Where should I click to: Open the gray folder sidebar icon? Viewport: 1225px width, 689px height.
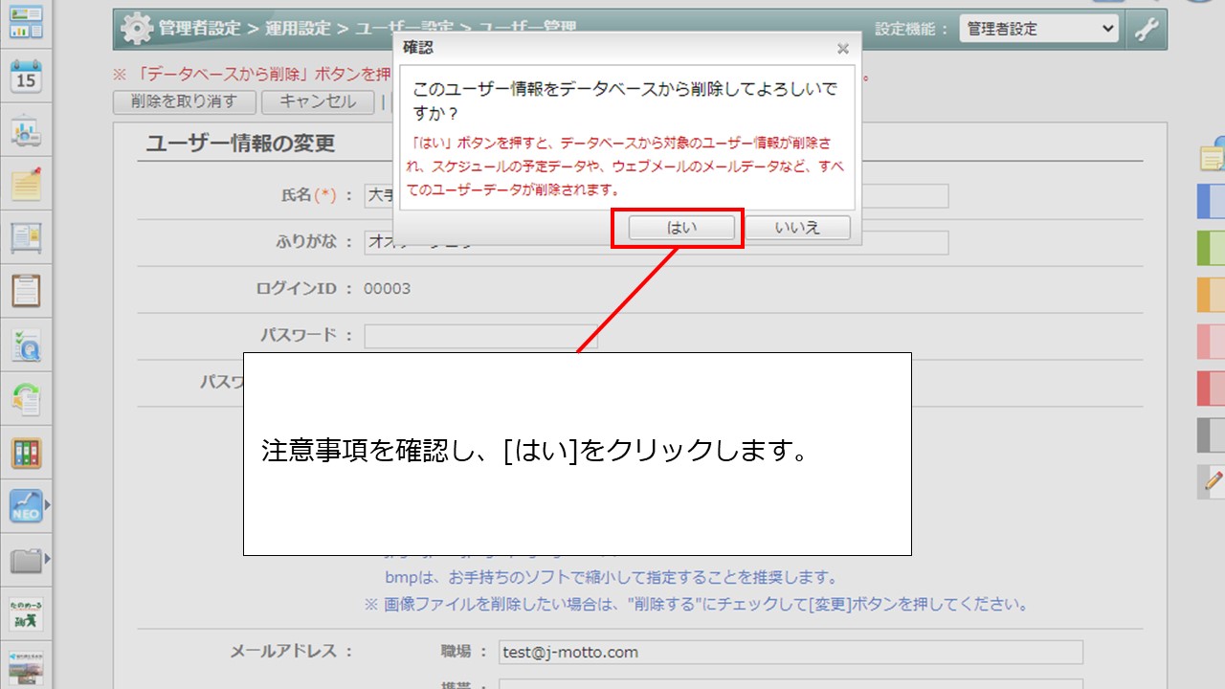pyautogui.click(x=26, y=560)
